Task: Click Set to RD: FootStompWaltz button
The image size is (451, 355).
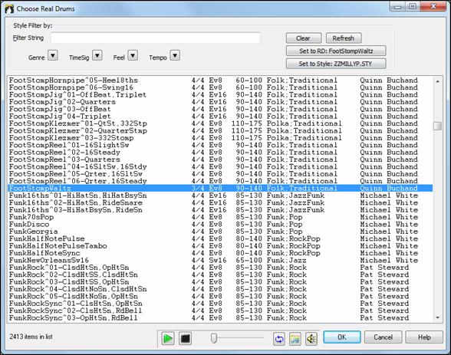Action: pos(336,51)
